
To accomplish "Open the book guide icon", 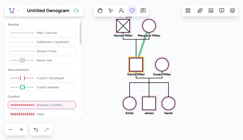I will click(222, 10).
